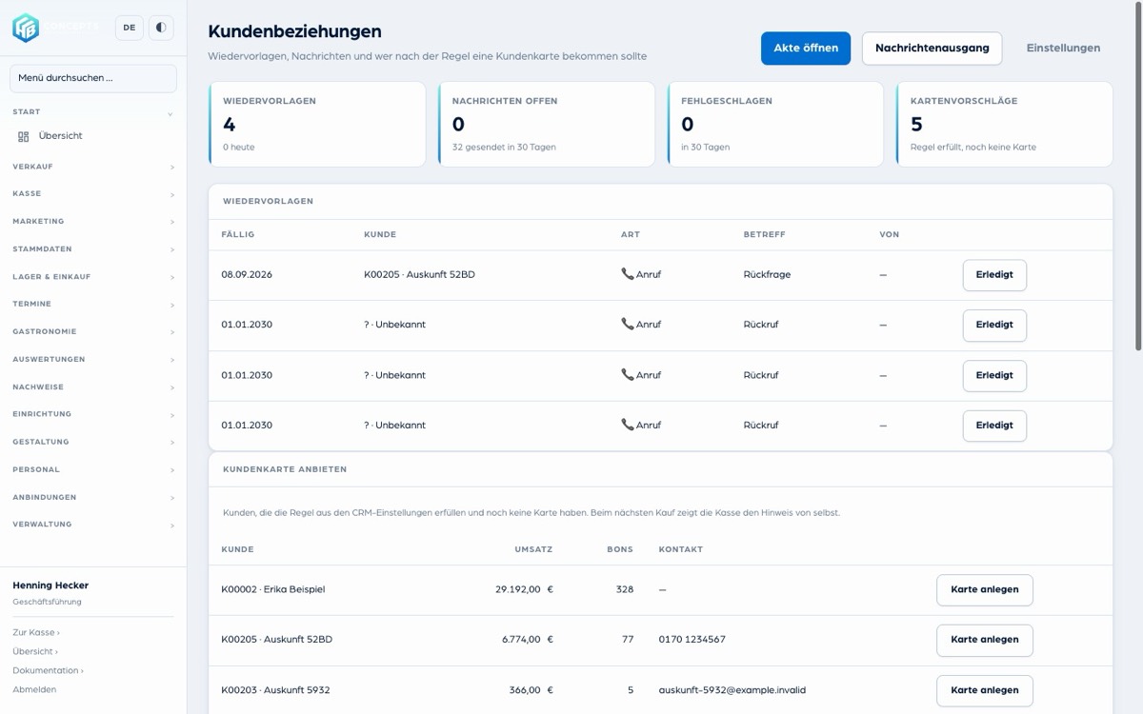1143x714 pixels.
Task: Expand the TERMINE section
Action: (x=93, y=305)
